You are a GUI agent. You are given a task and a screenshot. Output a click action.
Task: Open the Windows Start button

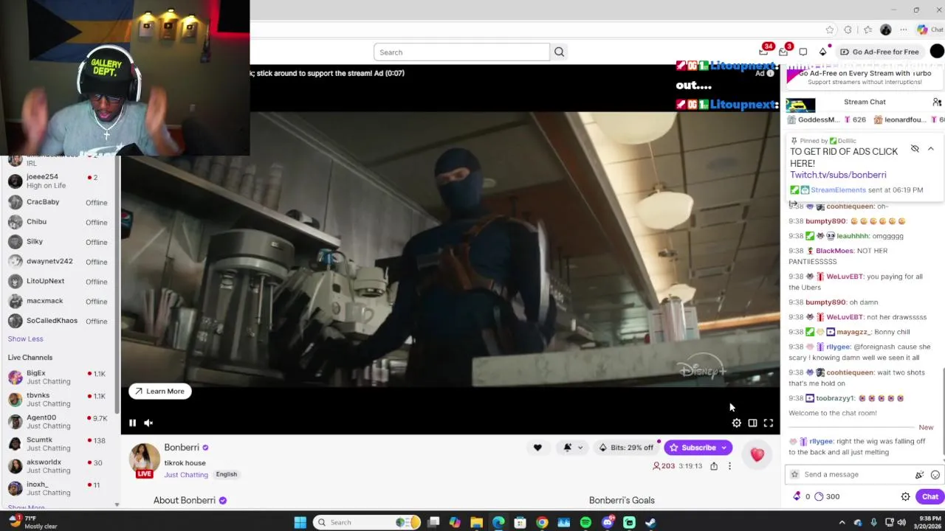(300, 522)
